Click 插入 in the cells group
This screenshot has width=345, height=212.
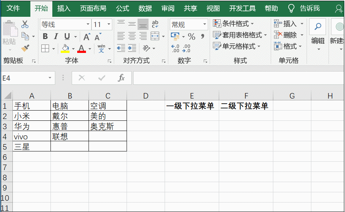288,23
